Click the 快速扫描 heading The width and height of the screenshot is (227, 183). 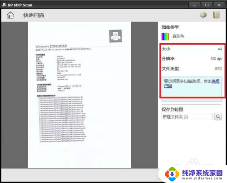[x=34, y=15]
